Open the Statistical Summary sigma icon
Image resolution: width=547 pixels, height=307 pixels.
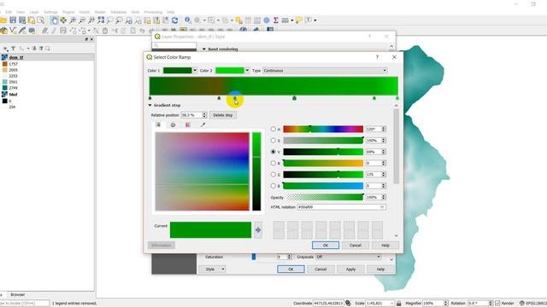pyautogui.click(x=275, y=20)
